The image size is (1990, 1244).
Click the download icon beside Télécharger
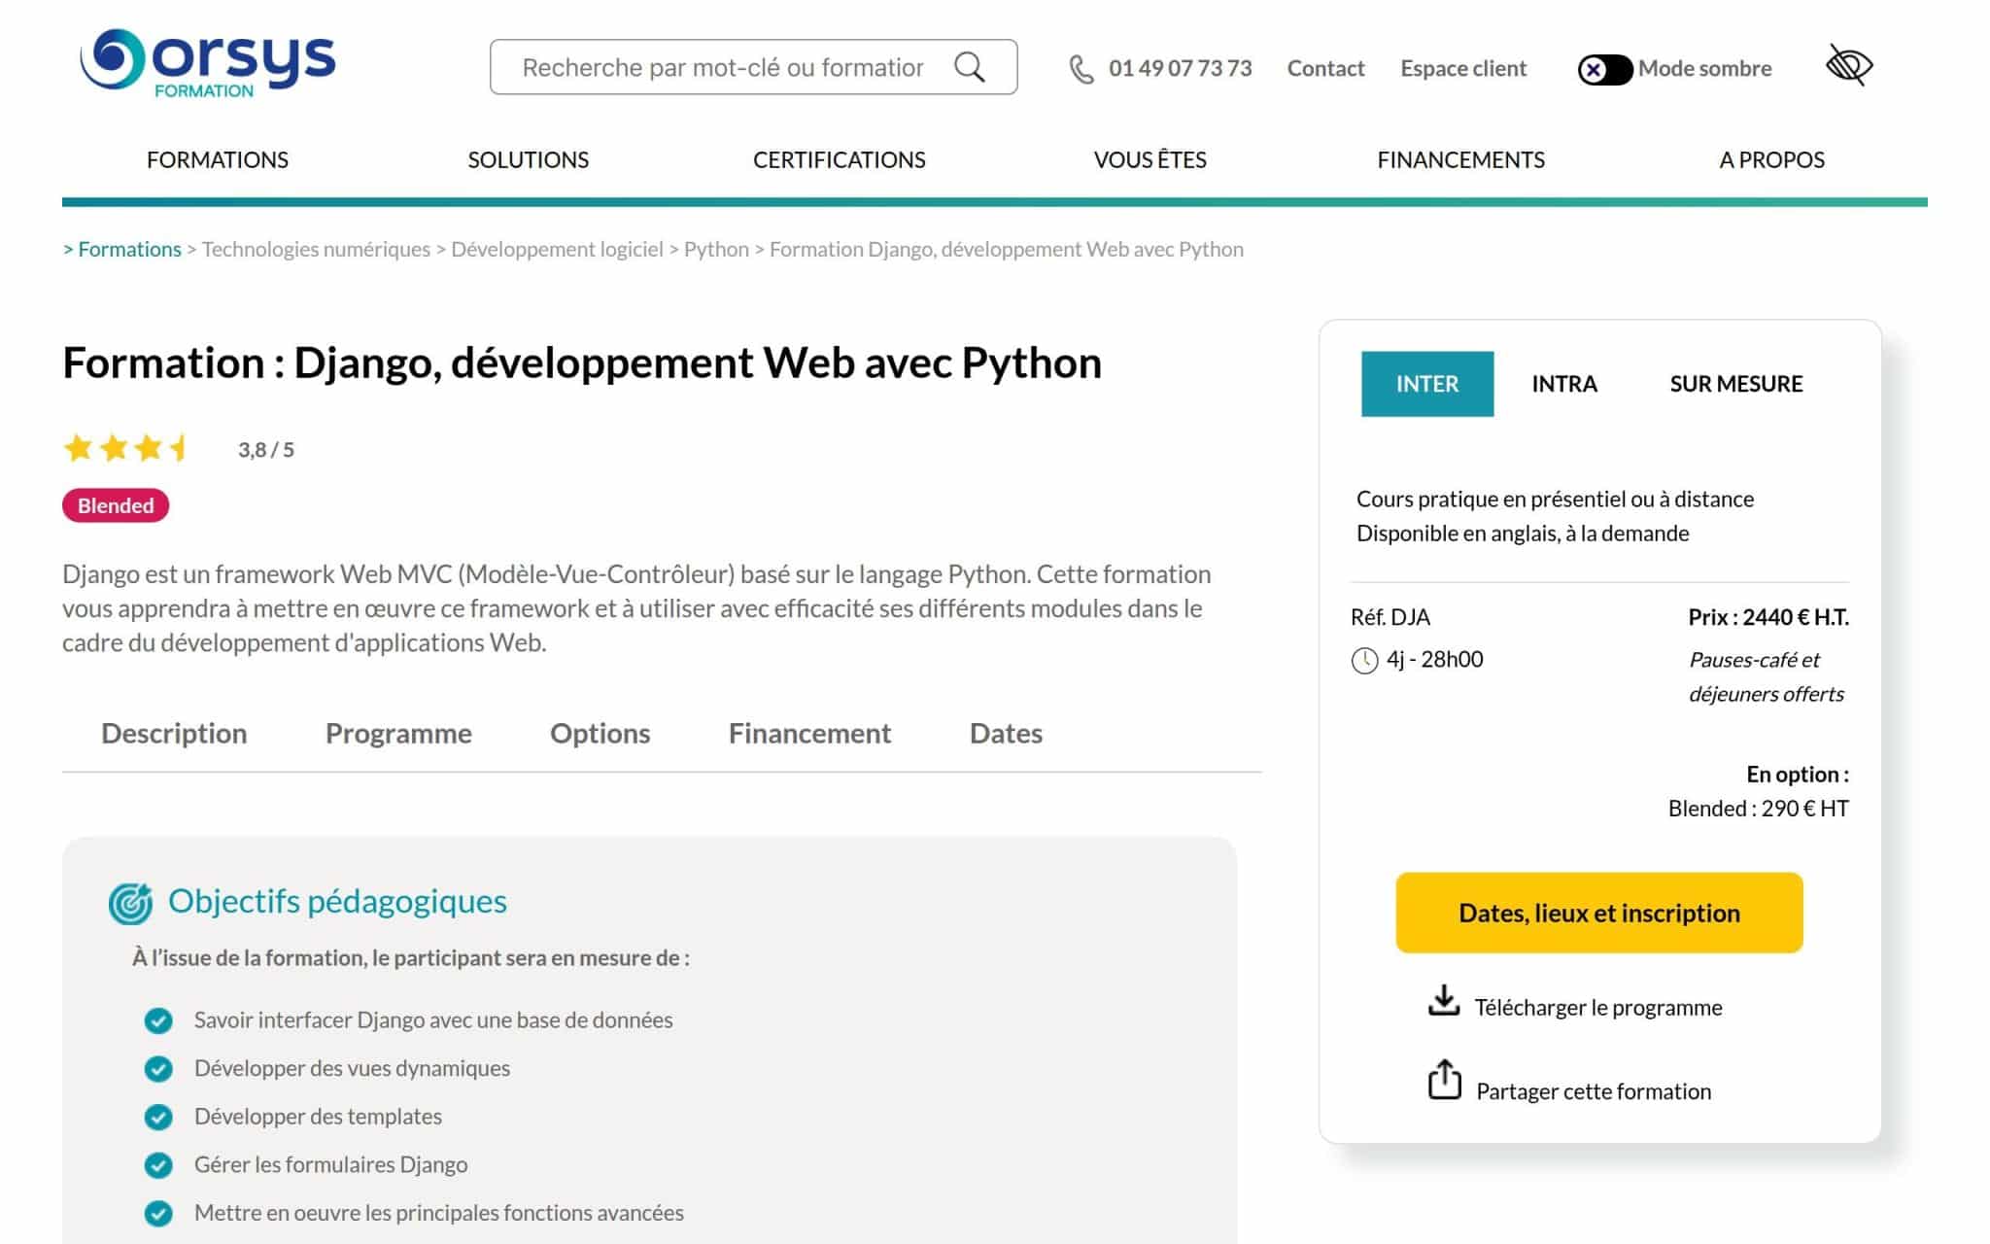(x=1444, y=1001)
